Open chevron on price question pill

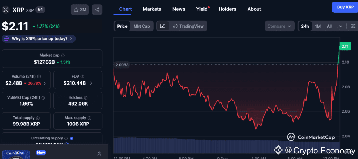pyautogui.click(x=71, y=38)
